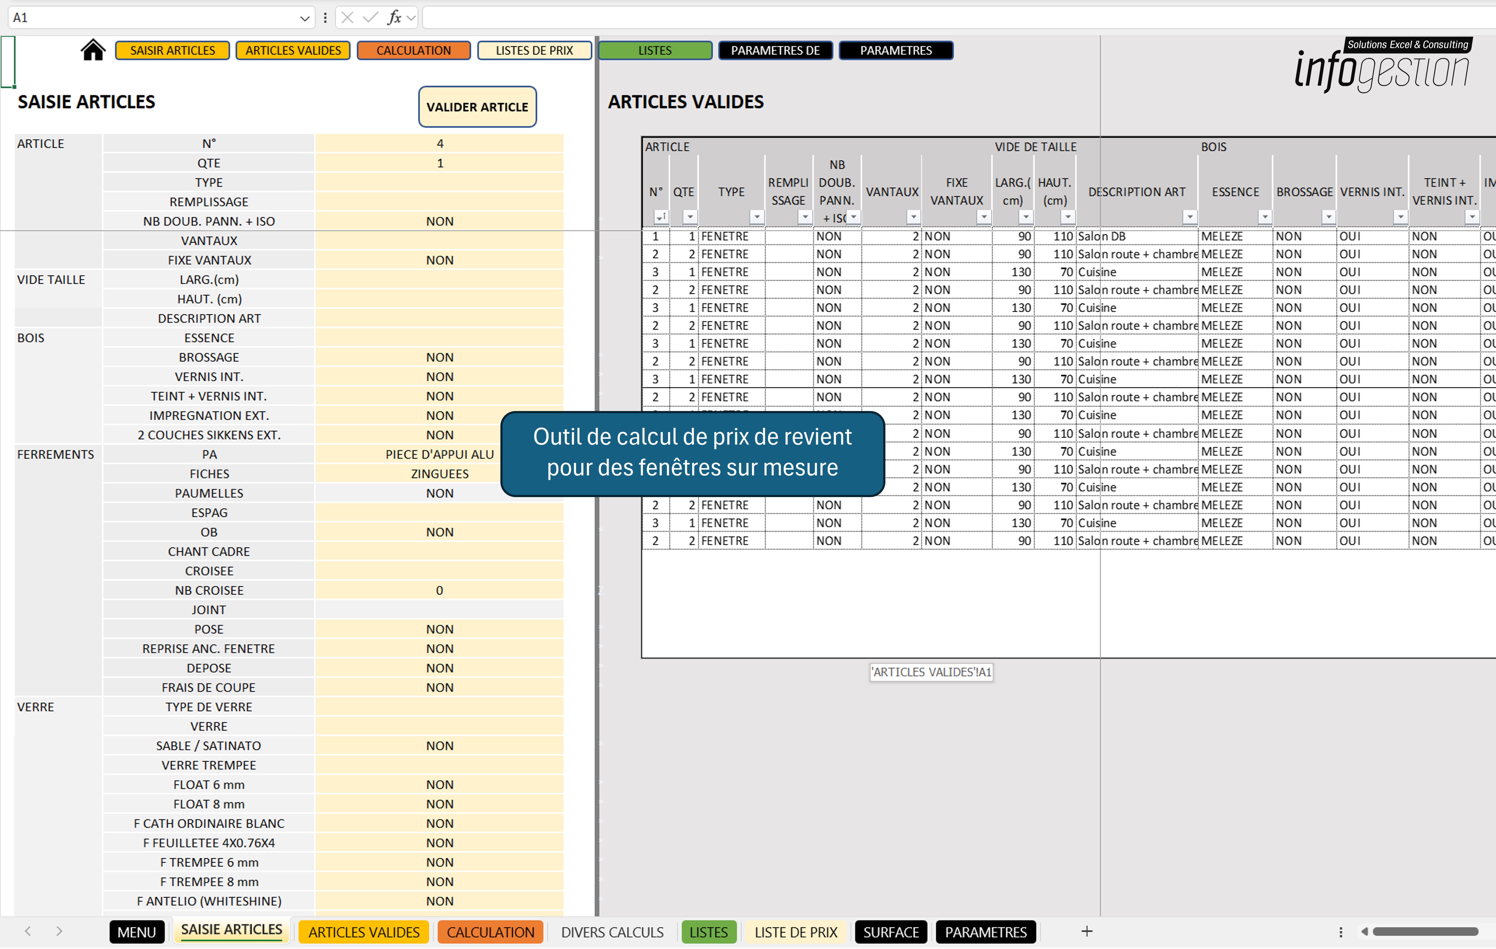Open the sheet tab options dots
This screenshot has width=1496, height=949.
1341,932
